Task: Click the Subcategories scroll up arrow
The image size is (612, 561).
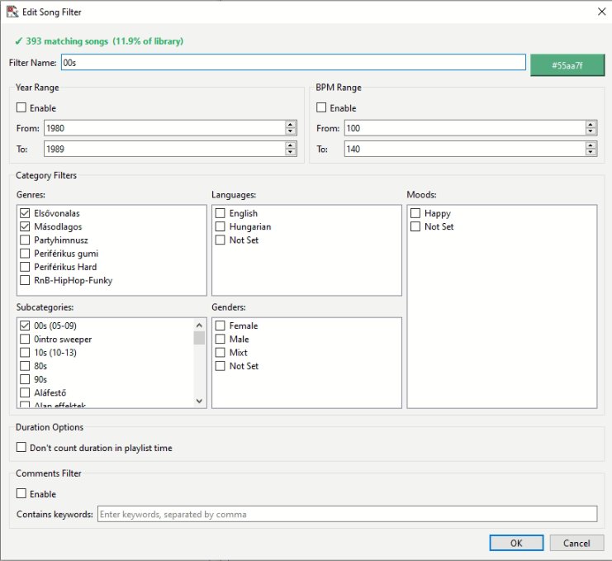Action: (199, 325)
